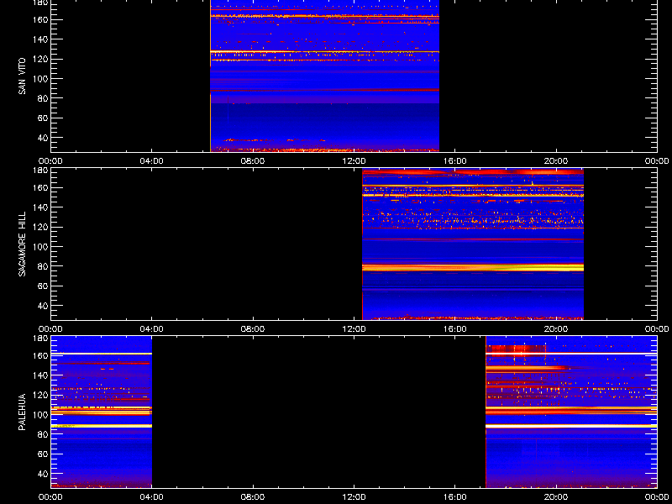Select the 140 tick label on San Vito axis
Screen dimensions: 672x504
(42, 39)
